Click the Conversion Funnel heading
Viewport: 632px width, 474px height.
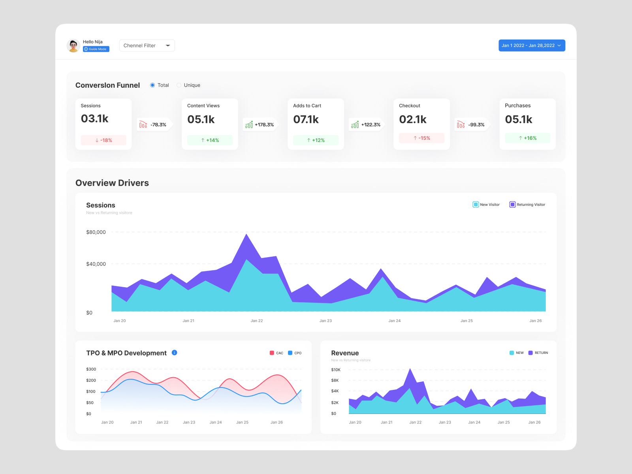tap(107, 85)
